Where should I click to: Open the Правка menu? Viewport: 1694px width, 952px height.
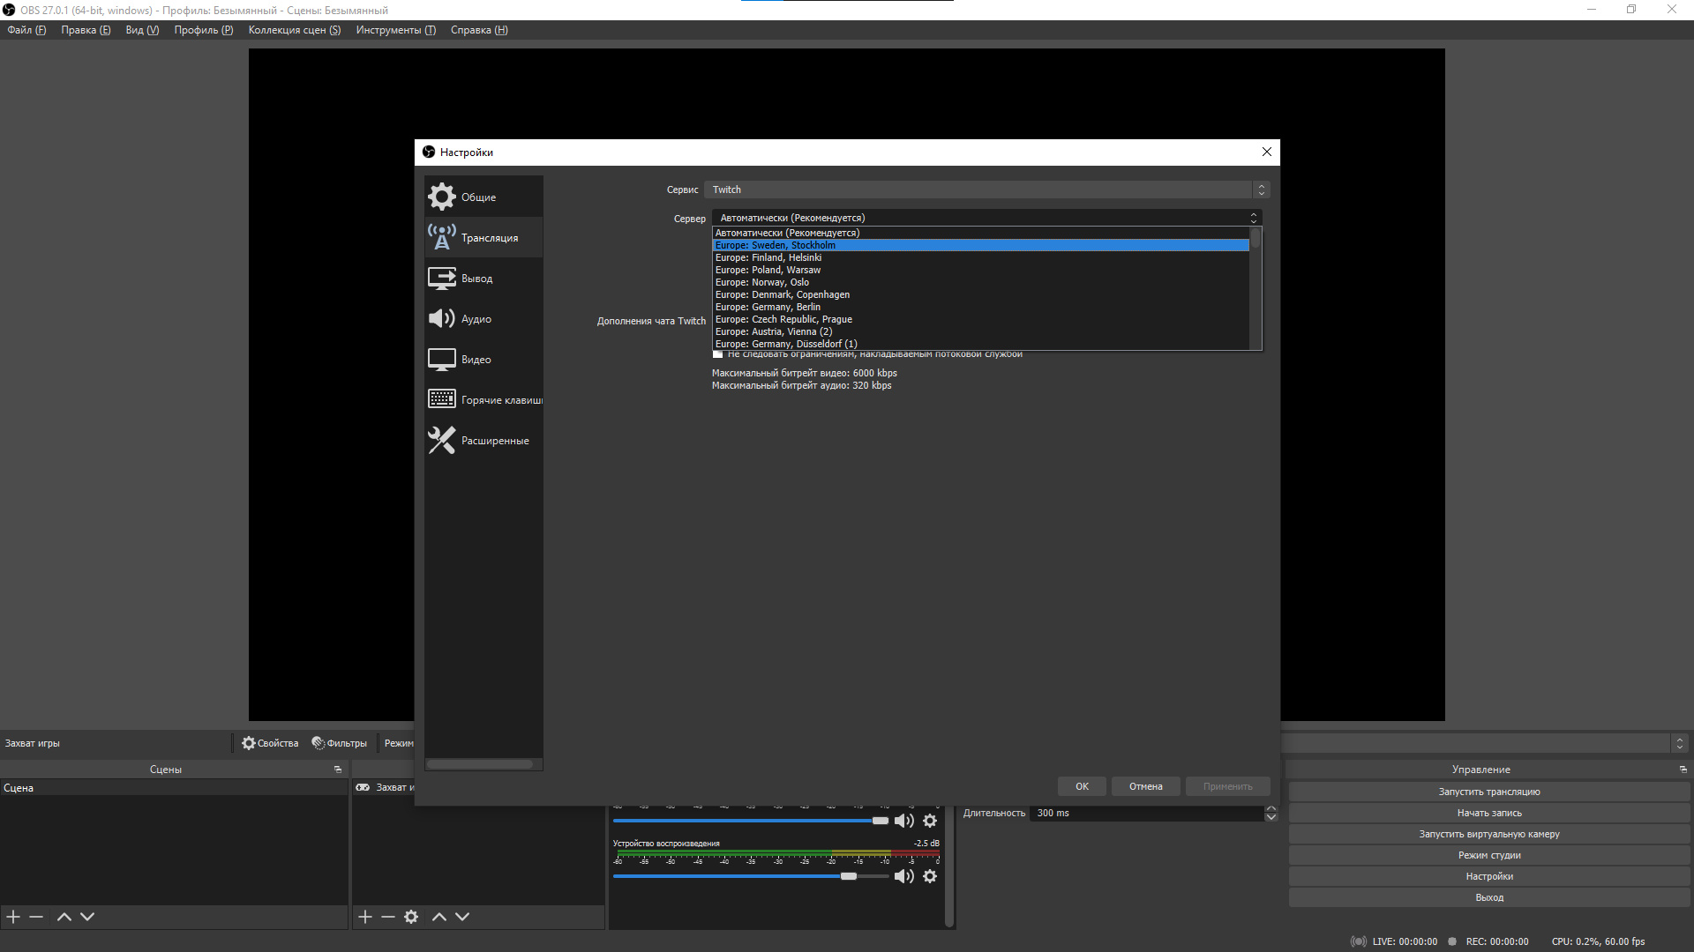pyautogui.click(x=86, y=30)
